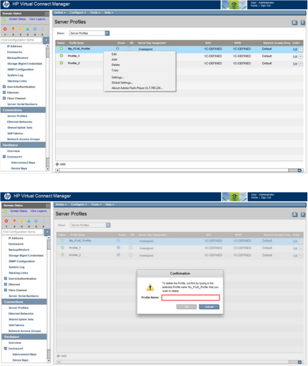
Task: Open the Configure menu in upper screenshot
Action: pos(78,13)
